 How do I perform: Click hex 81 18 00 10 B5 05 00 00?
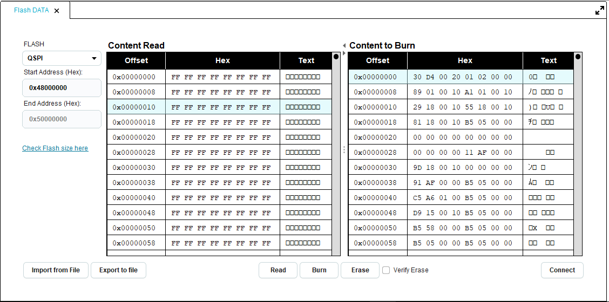click(x=465, y=122)
